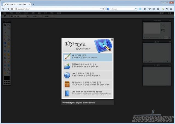Viewport: 175px width, 124px height.
Task: Select the rectangular Marquee tool
Action: pyautogui.click(x=5, y=28)
